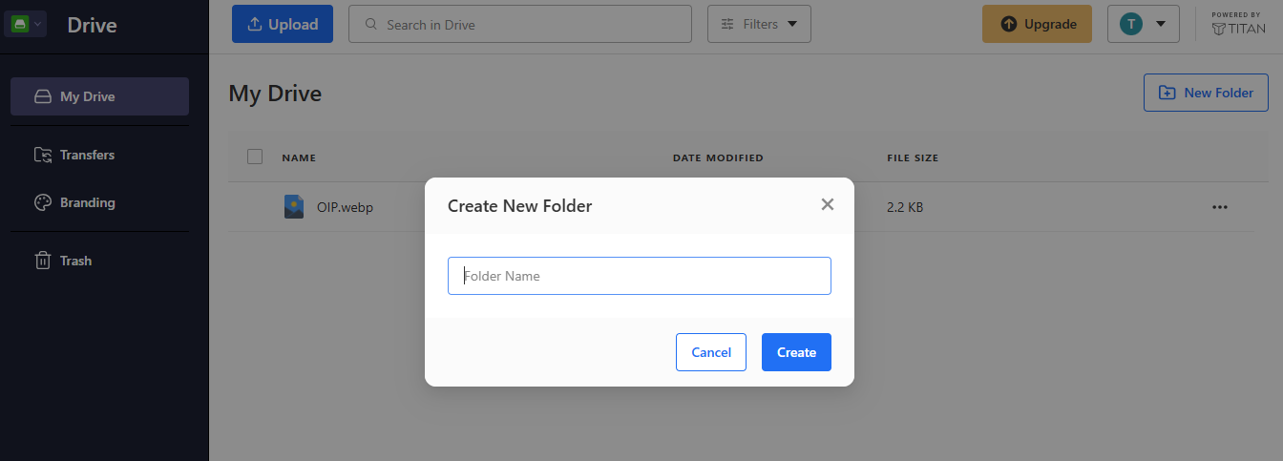Click the 2.2 KB file size
This screenshot has width=1283, height=461.
pyautogui.click(x=905, y=207)
